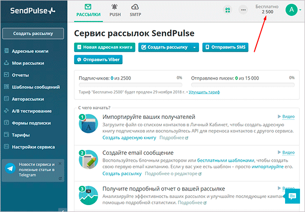
Task: Click the Авторассылки sidebar icon
Action: click(6, 99)
